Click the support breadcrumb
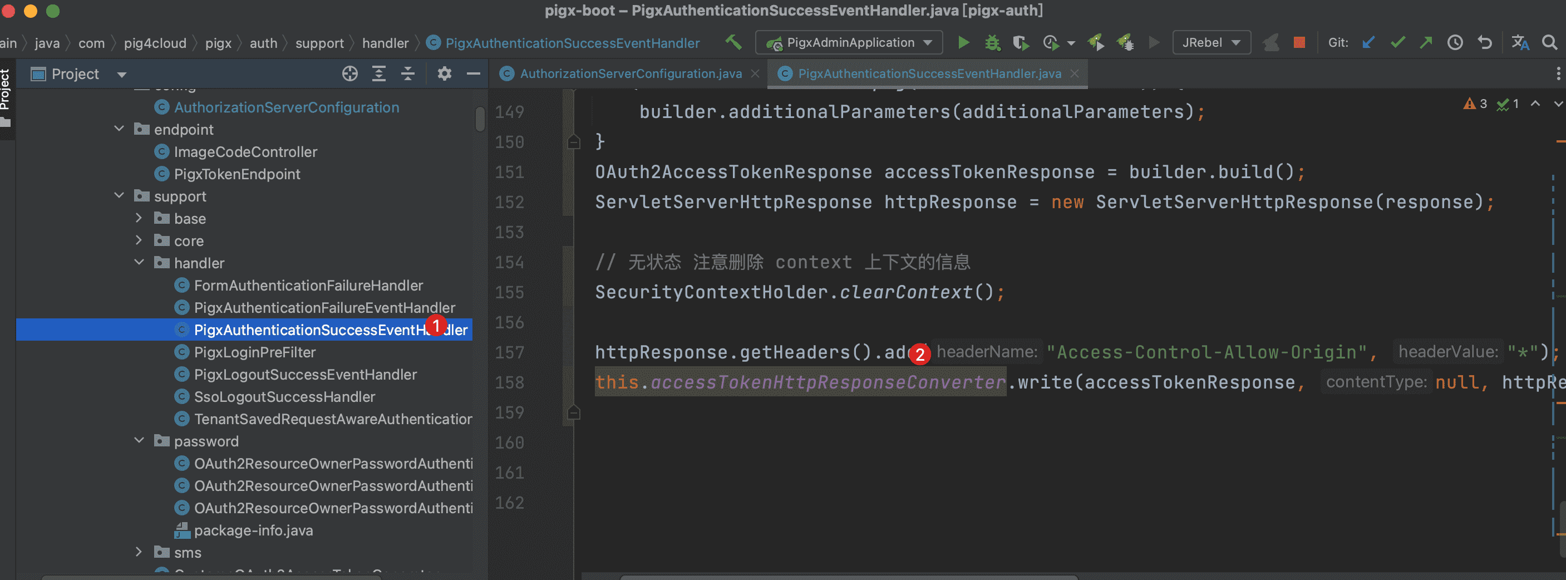The height and width of the screenshot is (580, 1566). coord(319,43)
